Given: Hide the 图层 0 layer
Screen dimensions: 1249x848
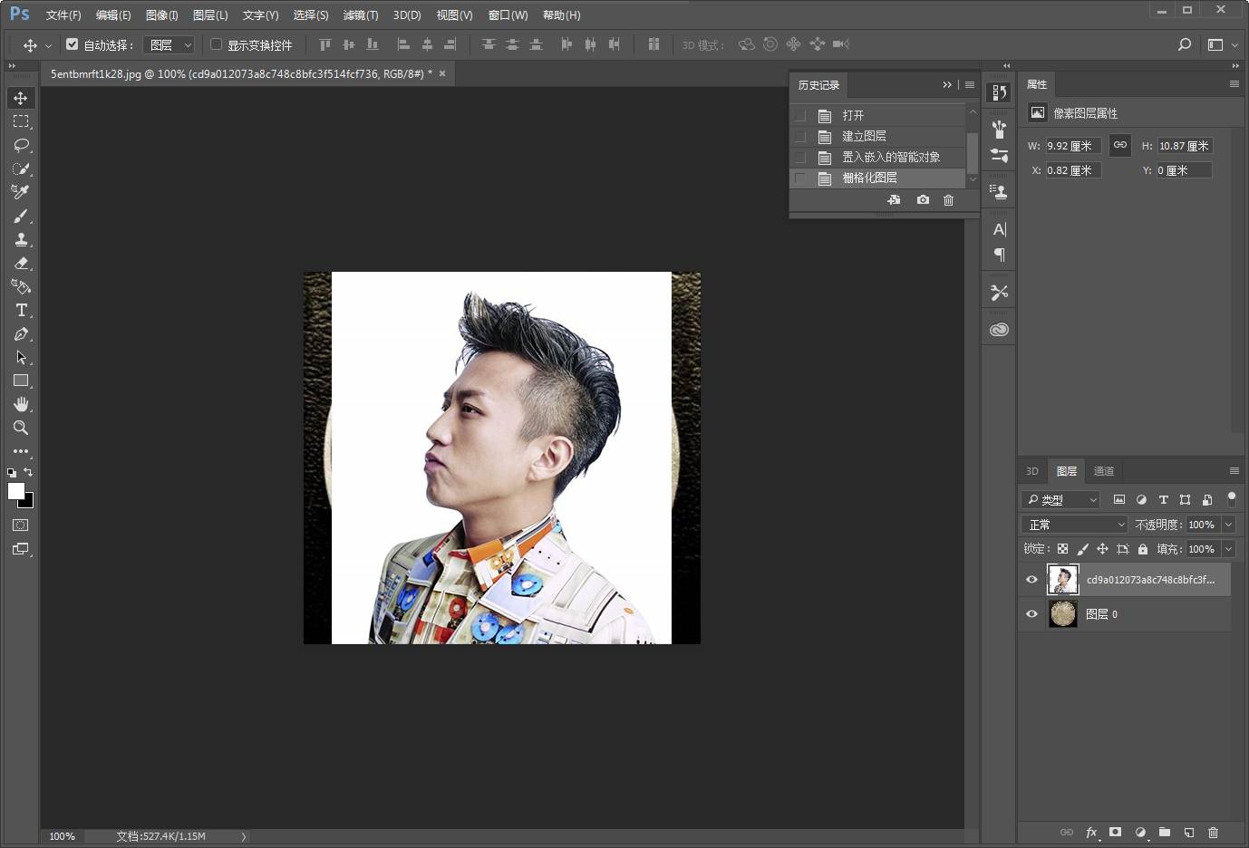Looking at the screenshot, I should pyautogui.click(x=1031, y=613).
